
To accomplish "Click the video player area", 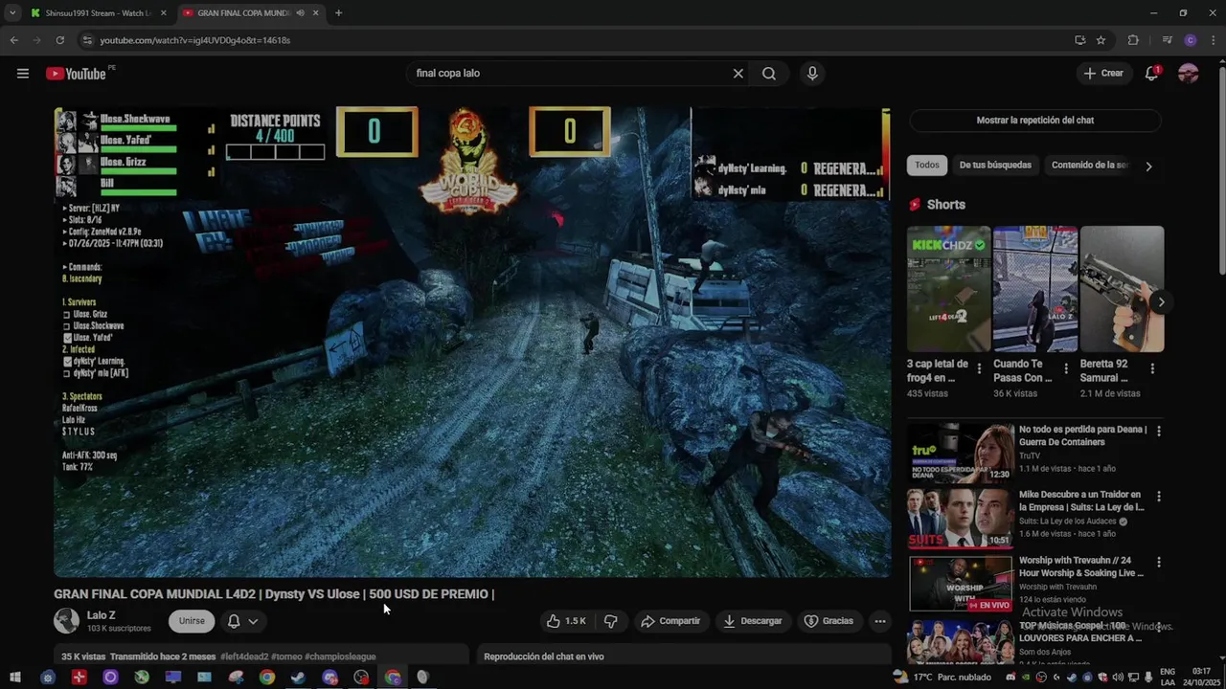I will [x=471, y=342].
